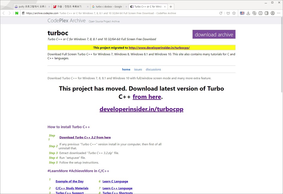Click the screen capture icon in toolbar
Viewport: 283px width, 194px height.
(254, 13)
